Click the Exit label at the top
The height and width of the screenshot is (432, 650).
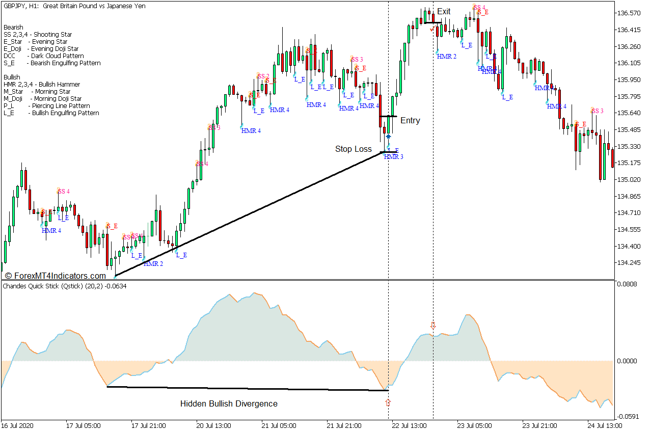tap(444, 12)
